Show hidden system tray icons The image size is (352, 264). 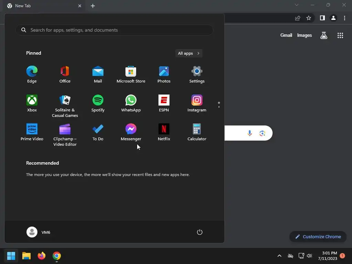coord(279,256)
